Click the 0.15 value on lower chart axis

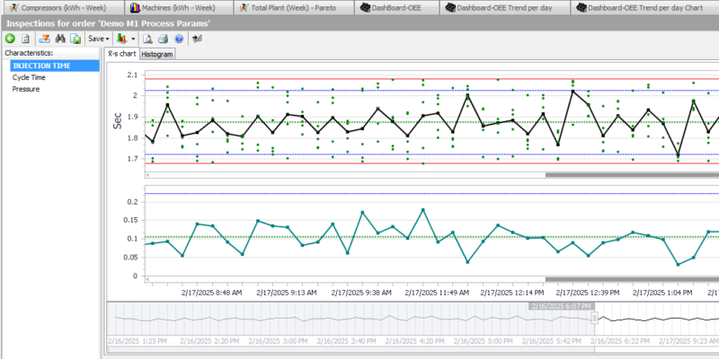[130, 220]
